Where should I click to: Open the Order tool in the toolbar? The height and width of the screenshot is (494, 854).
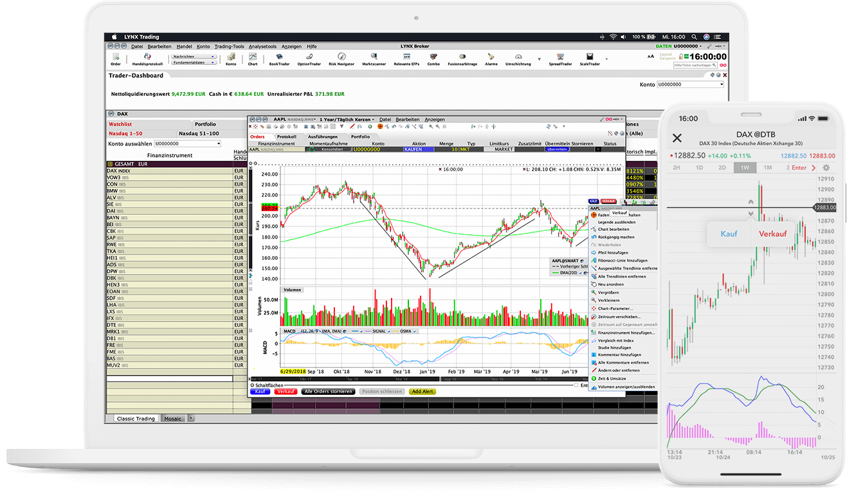pyautogui.click(x=116, y=59)
